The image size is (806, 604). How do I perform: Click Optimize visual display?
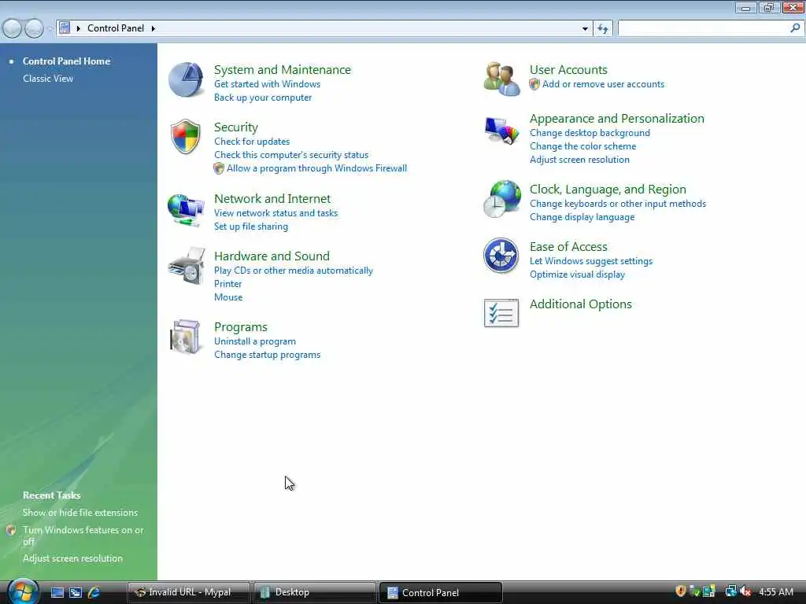577,274
